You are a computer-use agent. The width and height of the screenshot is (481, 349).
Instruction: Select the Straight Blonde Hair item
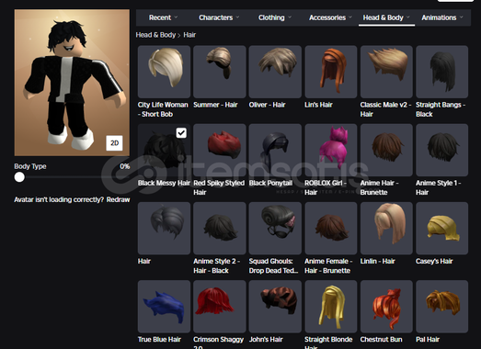tap(331, 307)
